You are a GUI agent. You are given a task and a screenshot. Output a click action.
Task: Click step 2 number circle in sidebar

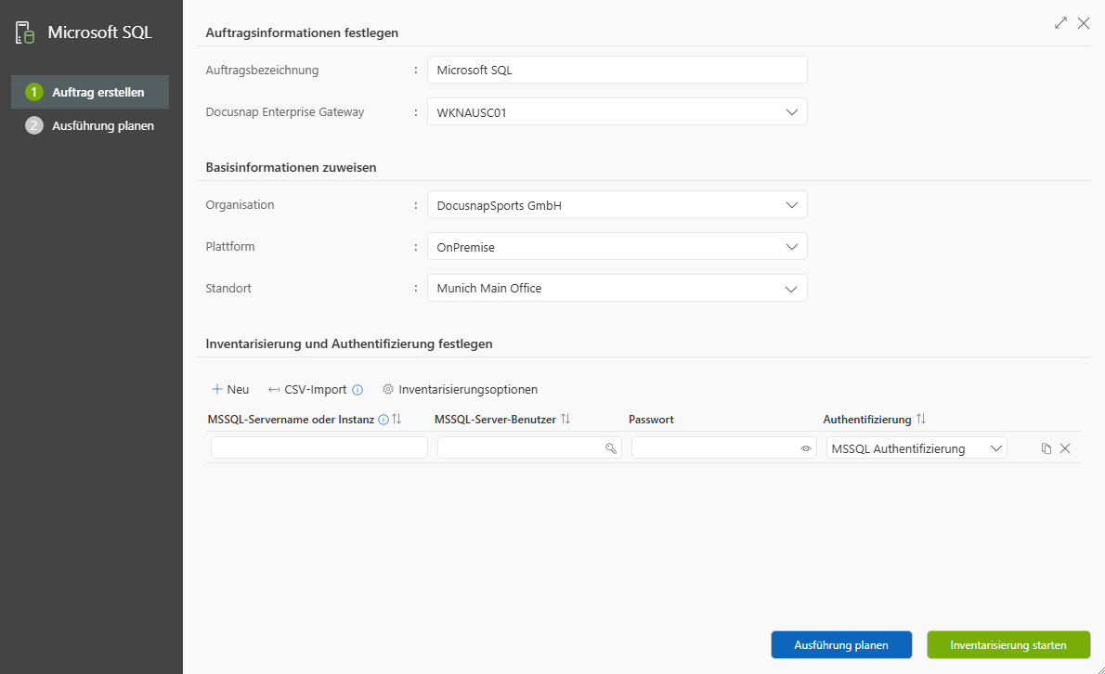[x=33, y=125]
